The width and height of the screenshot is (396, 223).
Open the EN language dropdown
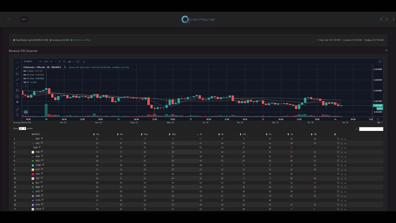pos(24,19)
